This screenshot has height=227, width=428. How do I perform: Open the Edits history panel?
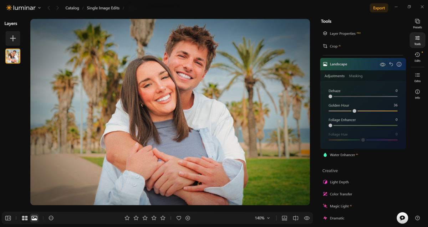[x=417, y=57]
